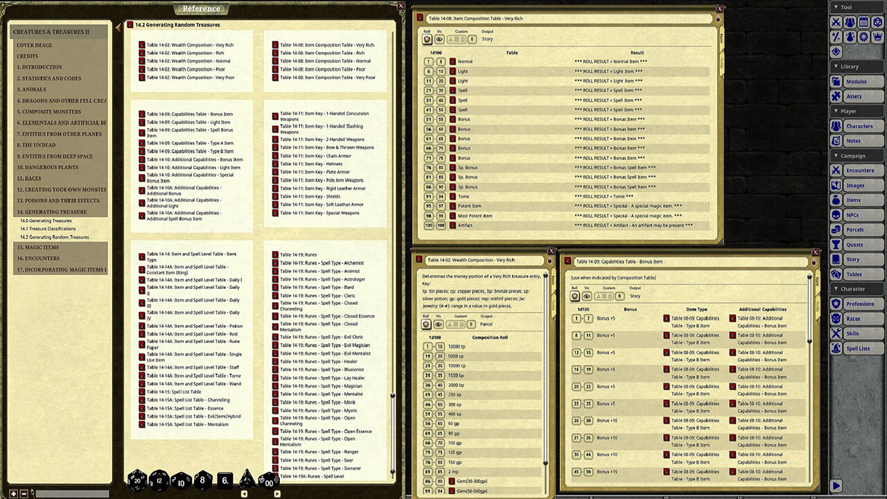The height and width of the screenshot is (499, 887).
Task: Click Roll icon in Item Composition table
Action: point(427,40)
